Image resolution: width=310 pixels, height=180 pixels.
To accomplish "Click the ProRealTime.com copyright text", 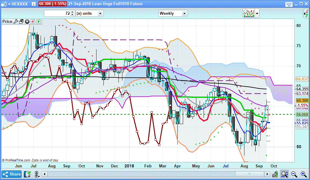I will coord(16,160).
